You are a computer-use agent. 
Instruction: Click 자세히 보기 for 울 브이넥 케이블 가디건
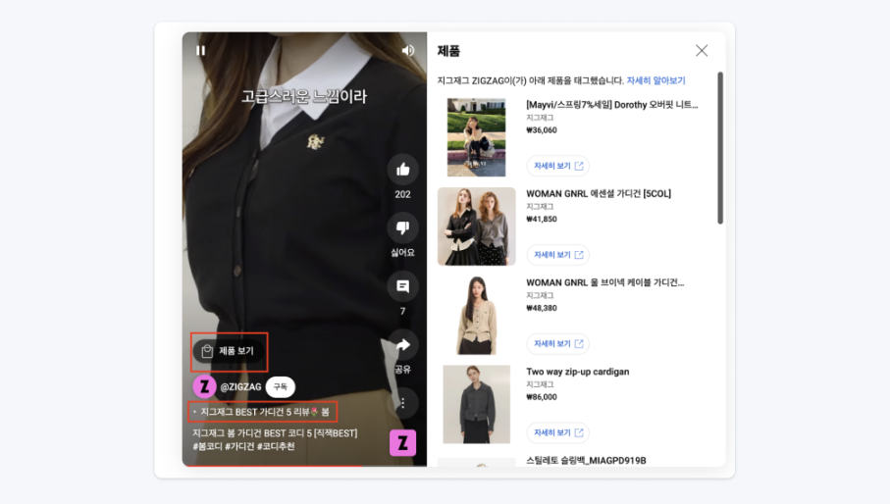coord(558,343)
